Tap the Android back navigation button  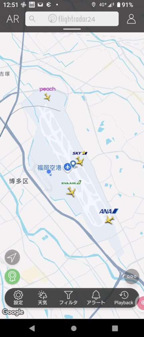(32, 328)
